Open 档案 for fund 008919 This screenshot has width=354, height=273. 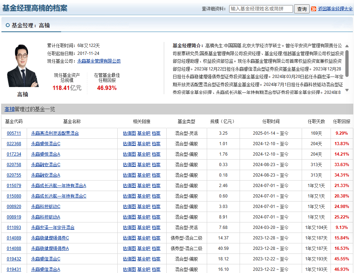click(156, 217)
